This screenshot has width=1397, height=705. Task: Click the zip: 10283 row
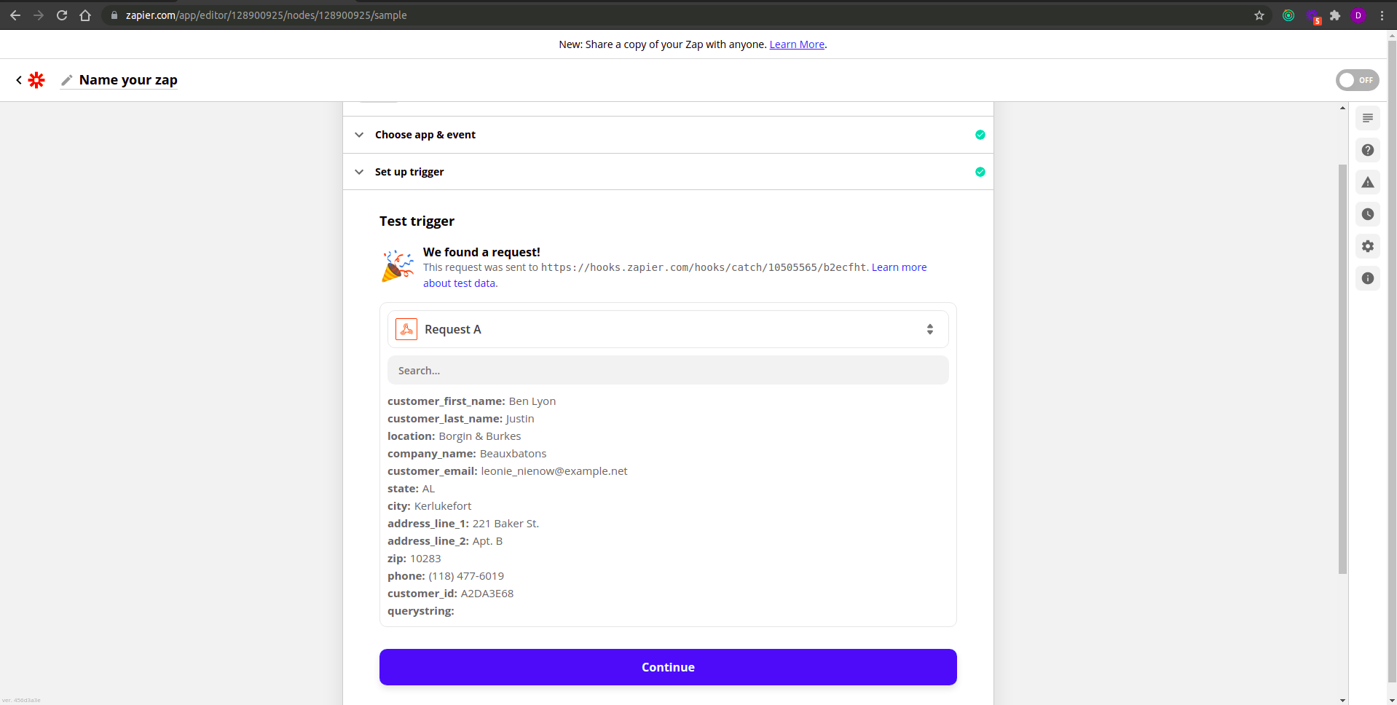pyautogui.click(x=414, y=559)
